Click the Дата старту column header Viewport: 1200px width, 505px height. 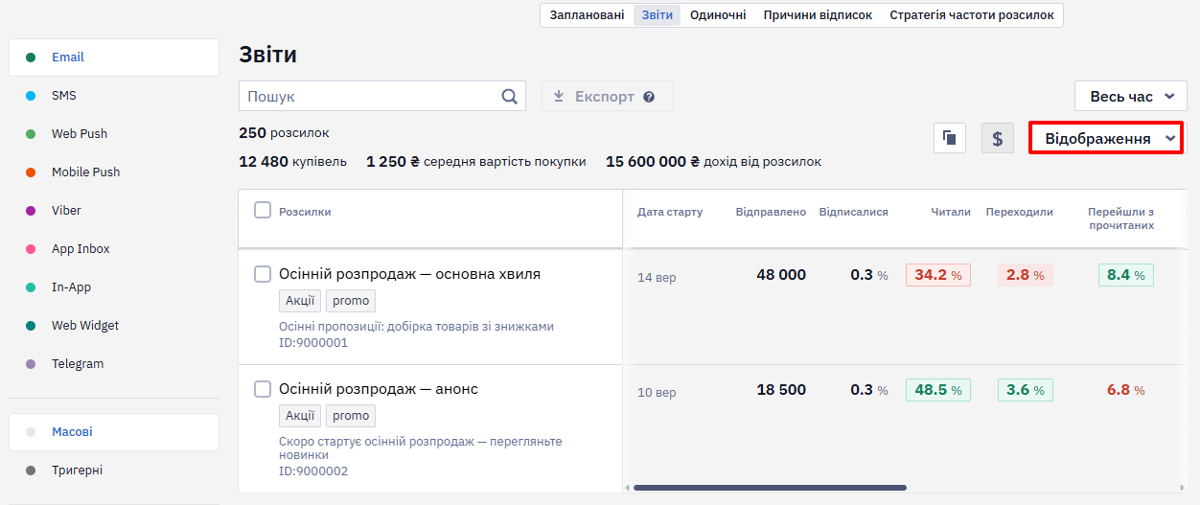tap(670, 212)
